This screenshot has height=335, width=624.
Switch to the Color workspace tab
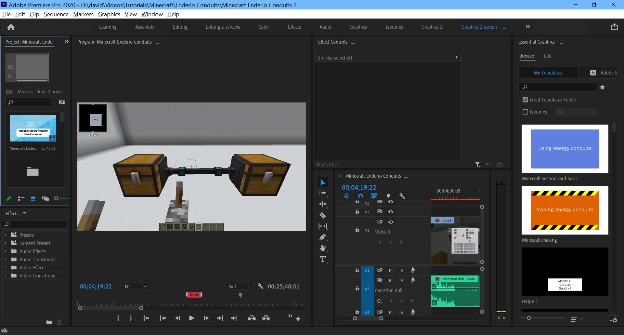coord(264,27)
